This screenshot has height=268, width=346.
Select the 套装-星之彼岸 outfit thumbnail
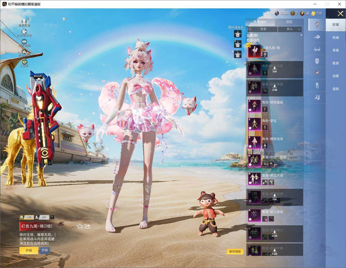click(254, 215)
